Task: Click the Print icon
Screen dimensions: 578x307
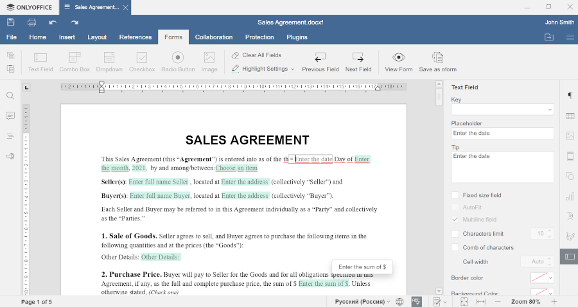Action: (31, 22)
